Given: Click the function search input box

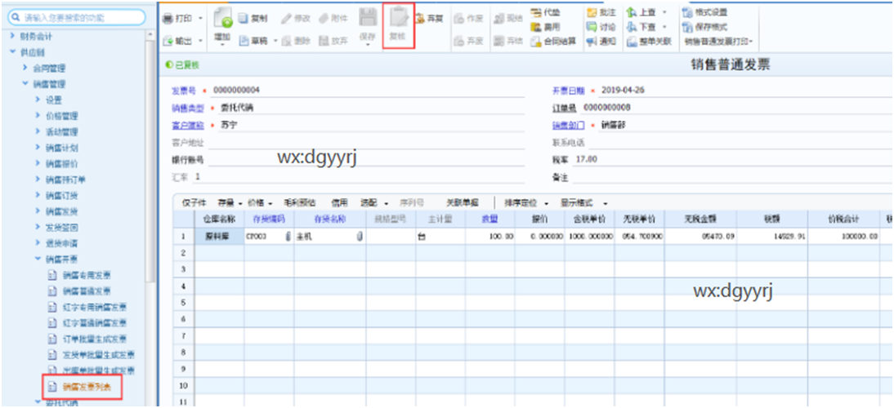Looking at the screenshot, I should click(x=77, y=18).
